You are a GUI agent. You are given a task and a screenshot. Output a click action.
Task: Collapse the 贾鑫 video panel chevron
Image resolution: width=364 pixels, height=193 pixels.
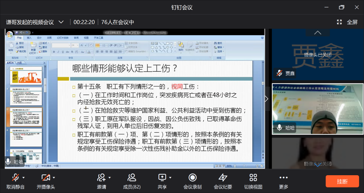317,33
